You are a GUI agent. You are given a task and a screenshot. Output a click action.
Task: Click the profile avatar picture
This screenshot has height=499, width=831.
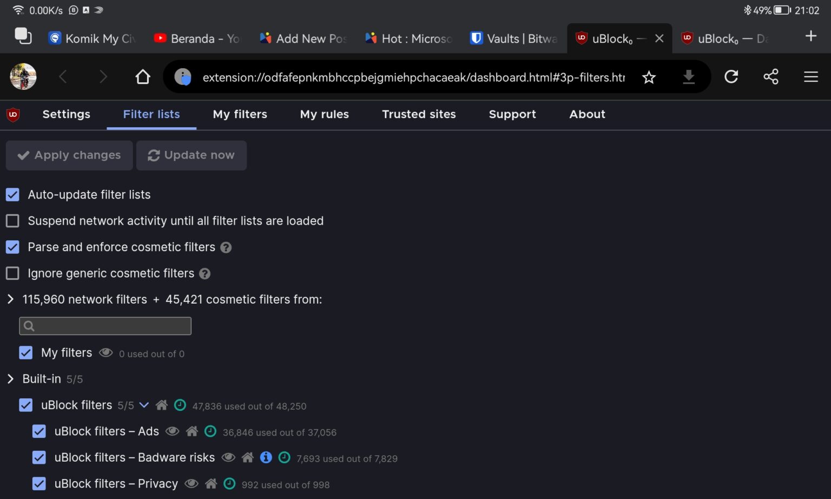(23, 77)
